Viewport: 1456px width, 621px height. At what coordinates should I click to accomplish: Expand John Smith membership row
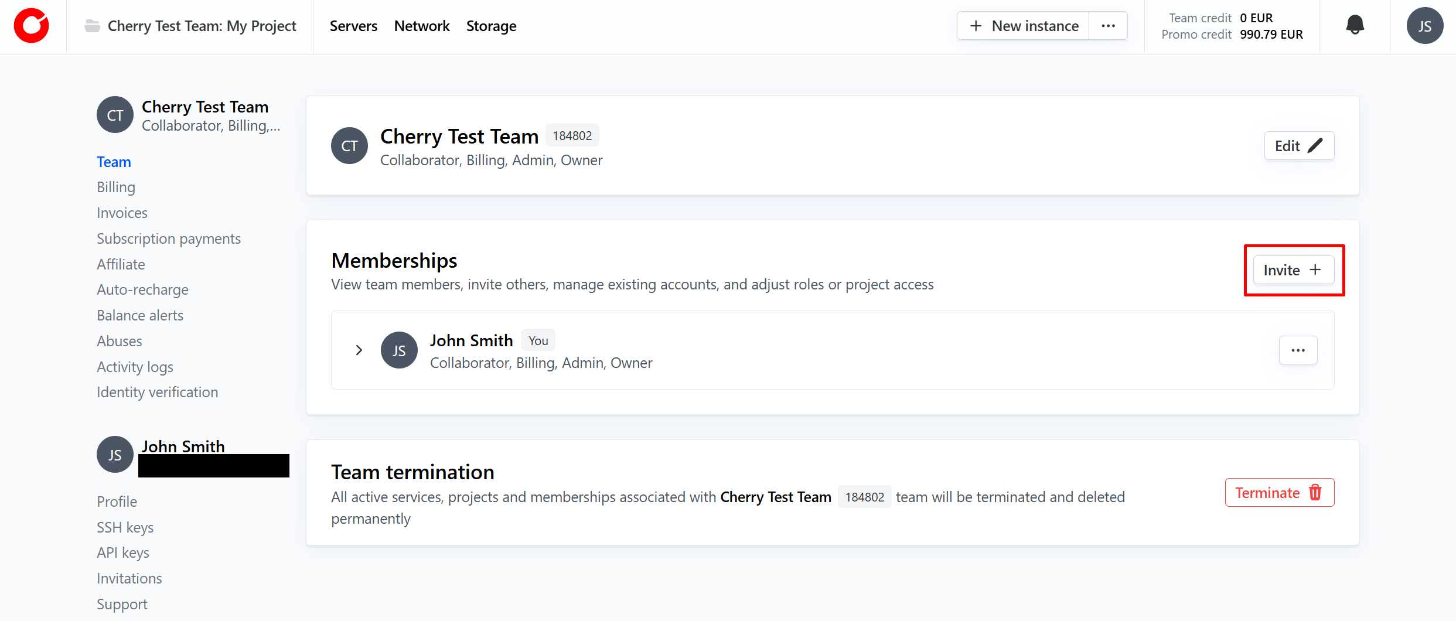tap(359, 350)
